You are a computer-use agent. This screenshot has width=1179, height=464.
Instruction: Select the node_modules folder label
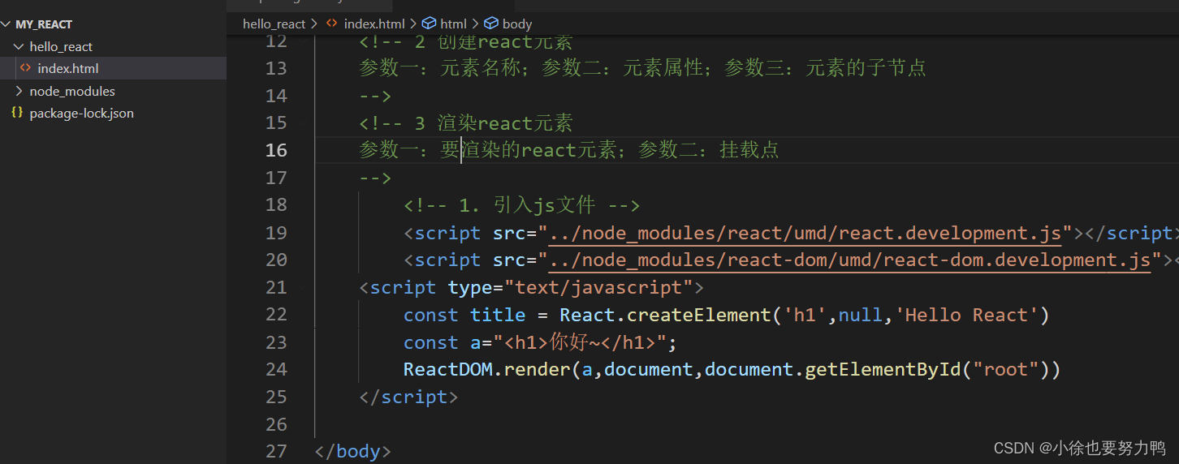72,92
